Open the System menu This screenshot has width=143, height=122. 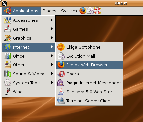click(69, 11)
